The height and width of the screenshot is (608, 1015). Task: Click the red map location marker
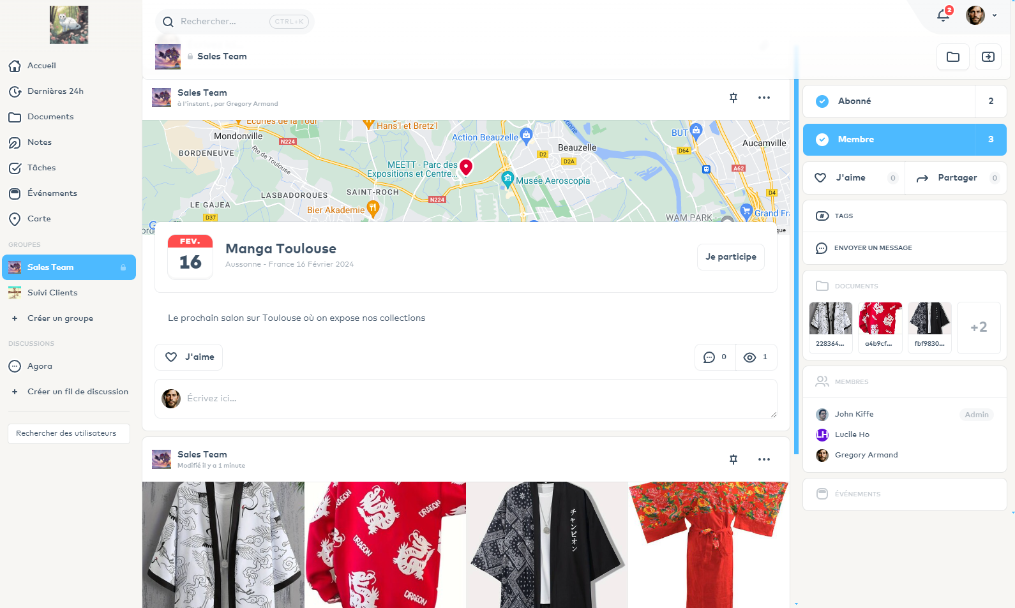[x=466, y=167]
